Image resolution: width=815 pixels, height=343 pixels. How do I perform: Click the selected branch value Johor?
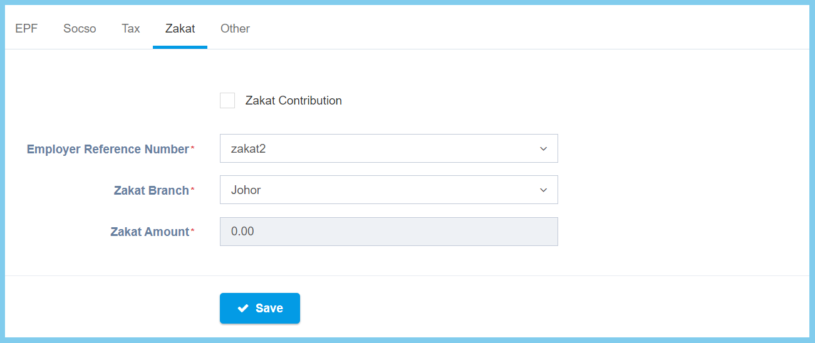(x=246, y=190)
